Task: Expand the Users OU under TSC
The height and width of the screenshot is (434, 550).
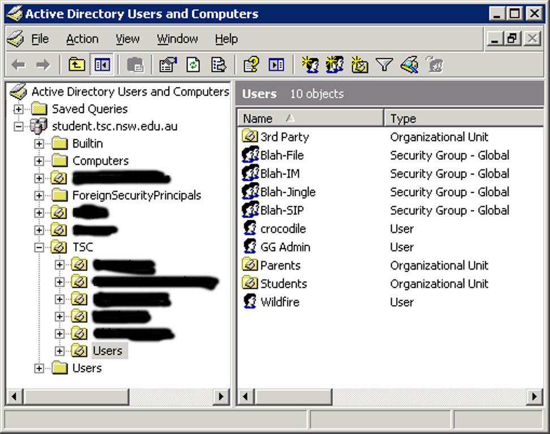Action: pos(59,351)
